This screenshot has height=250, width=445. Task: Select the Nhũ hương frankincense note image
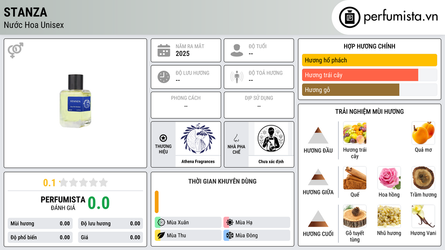coord(389,216)
